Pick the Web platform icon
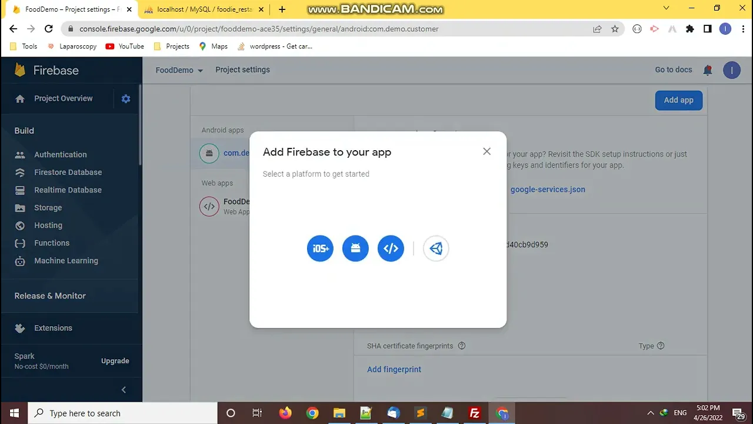Image resolution: width=753 pixels, height=424 pixels. pos(391,249)
